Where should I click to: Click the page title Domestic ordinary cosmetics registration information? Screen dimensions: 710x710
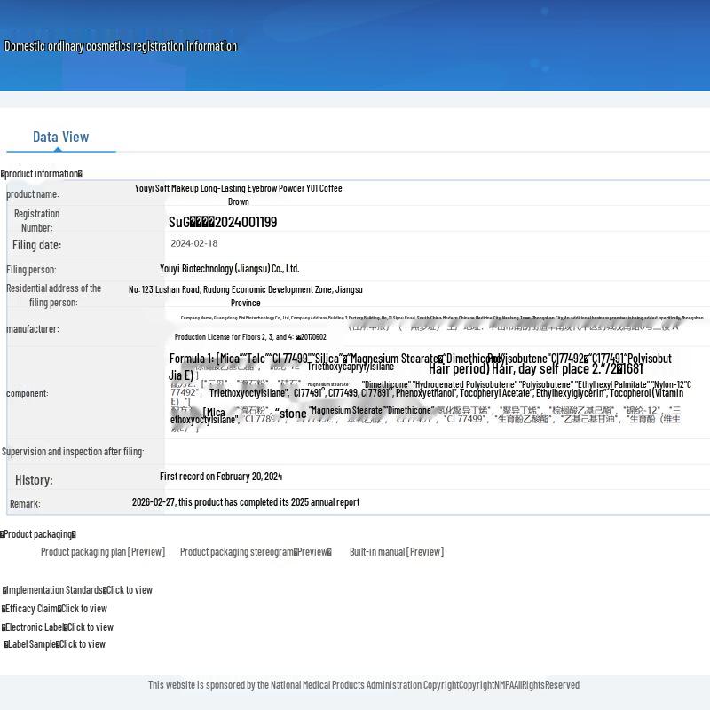coord(121,46)
